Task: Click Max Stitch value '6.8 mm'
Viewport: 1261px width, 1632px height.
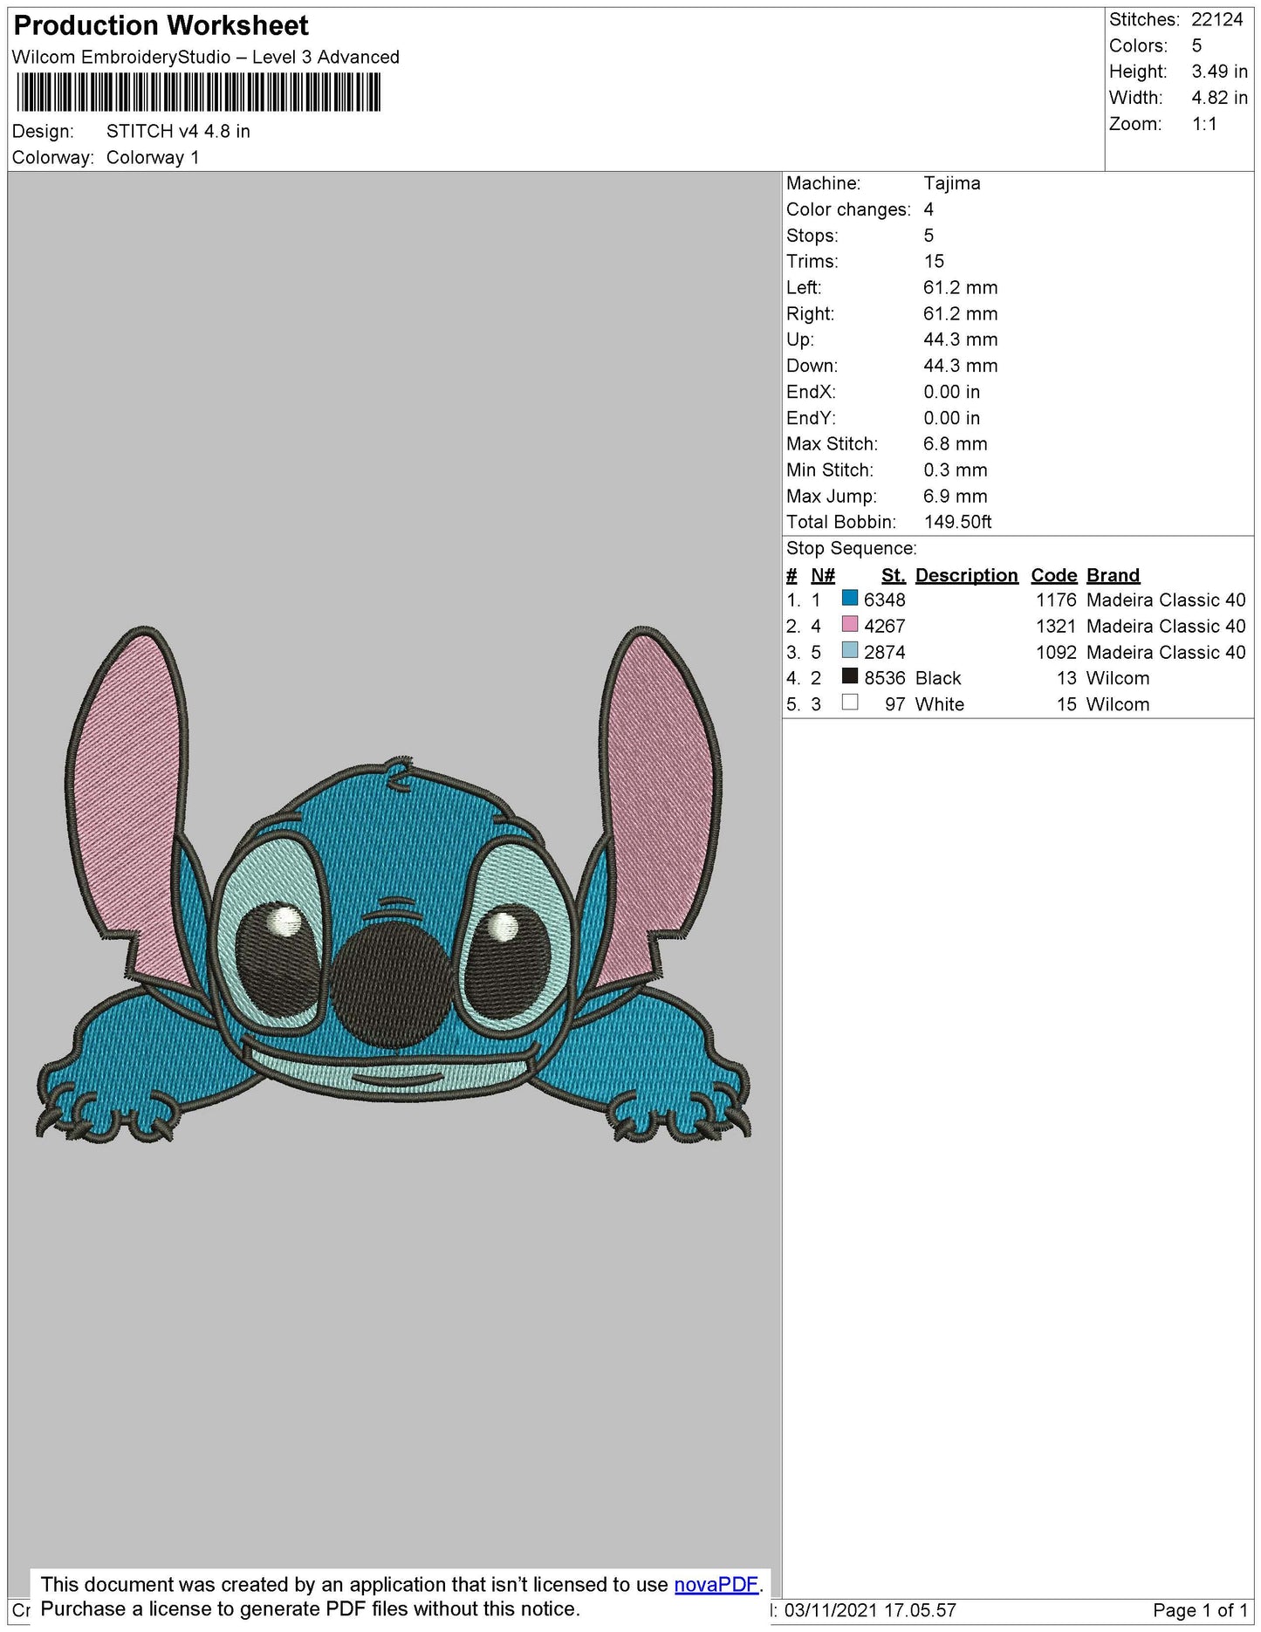Action: coord(955,443)
